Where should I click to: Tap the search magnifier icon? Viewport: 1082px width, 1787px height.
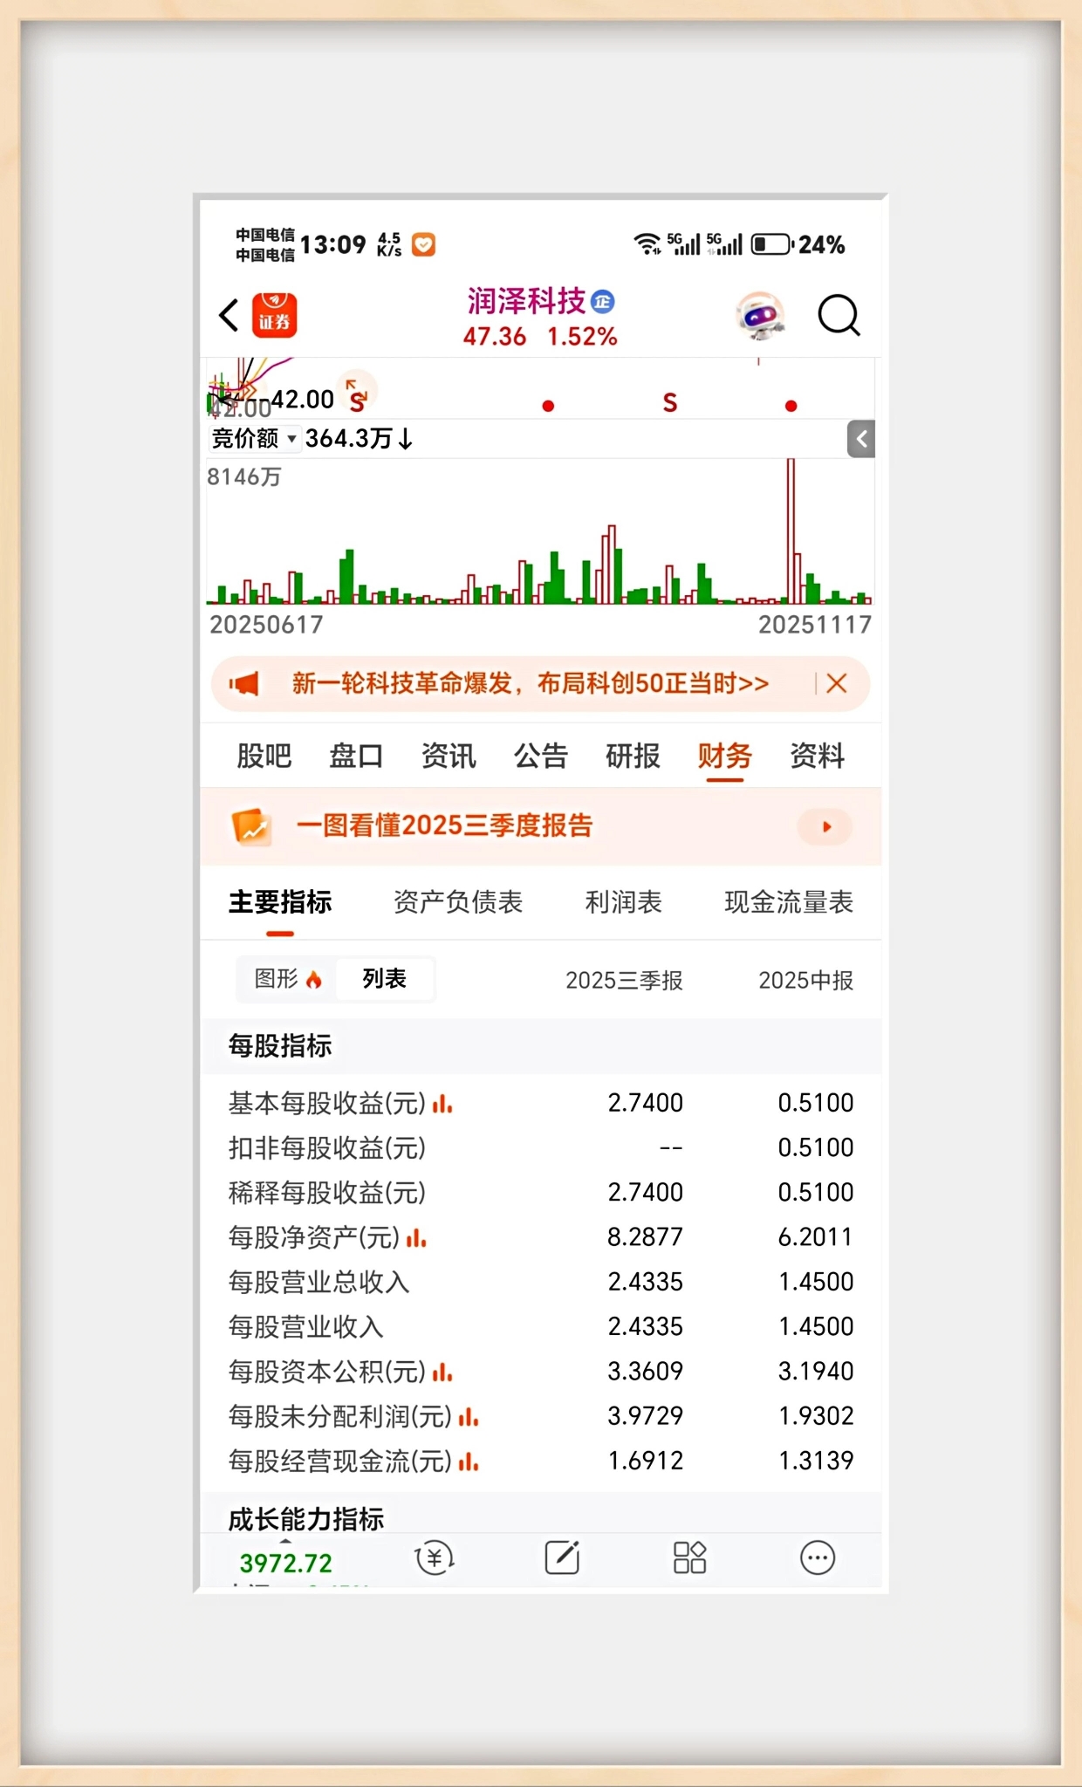pyautogui.click(x=839, y=315)
